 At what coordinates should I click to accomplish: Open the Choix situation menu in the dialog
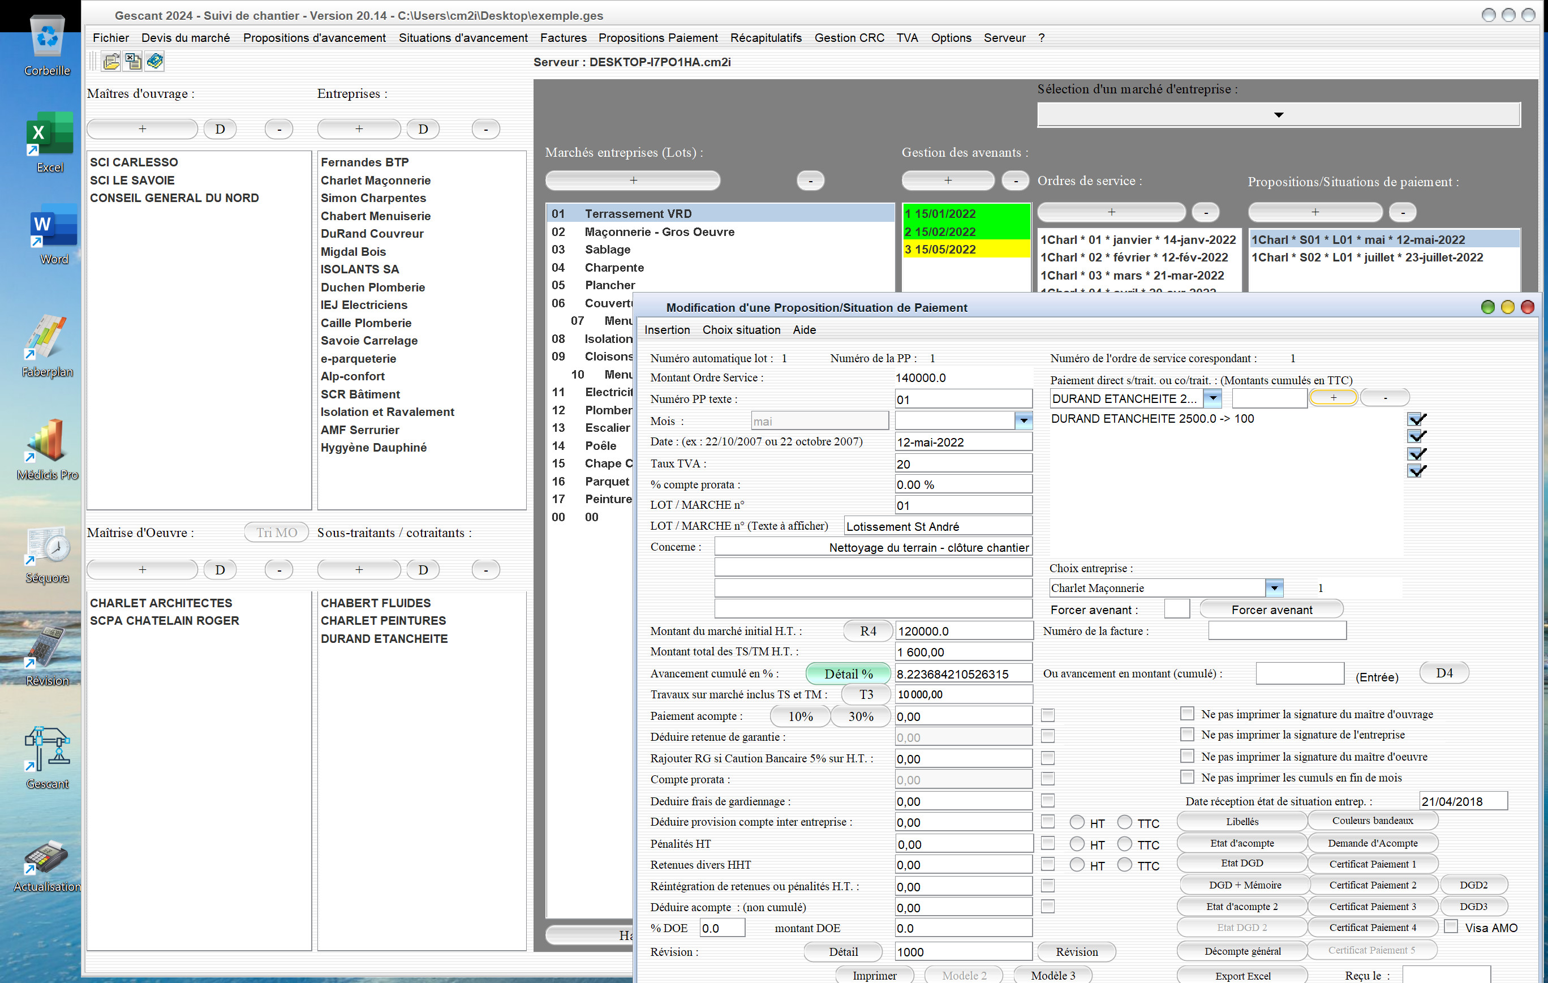pyautogui.click(x=741, y=330)
